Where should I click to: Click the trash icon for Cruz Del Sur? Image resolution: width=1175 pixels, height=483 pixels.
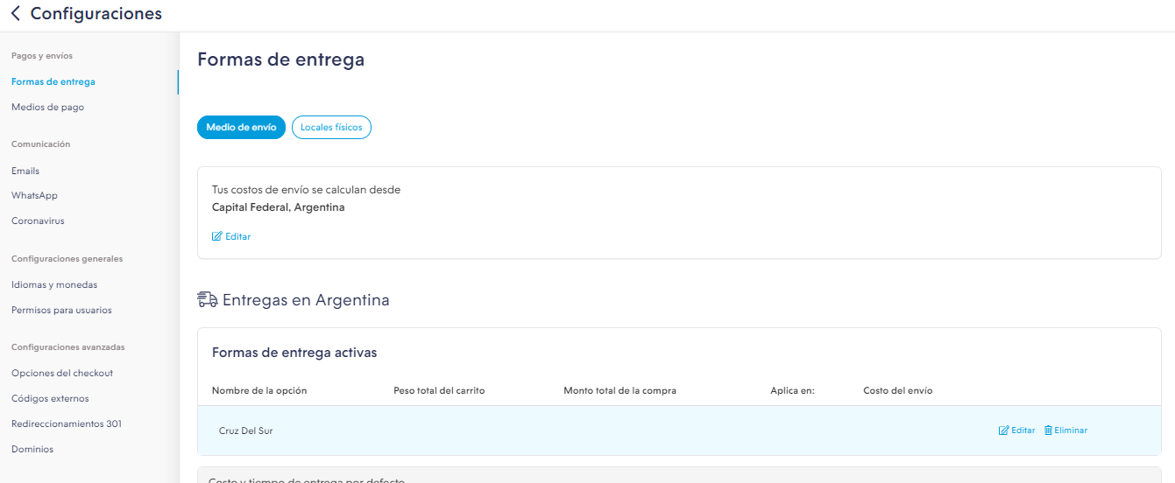coord(1048,430)
